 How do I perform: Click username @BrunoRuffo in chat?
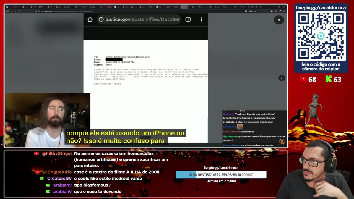click(57, 172)
